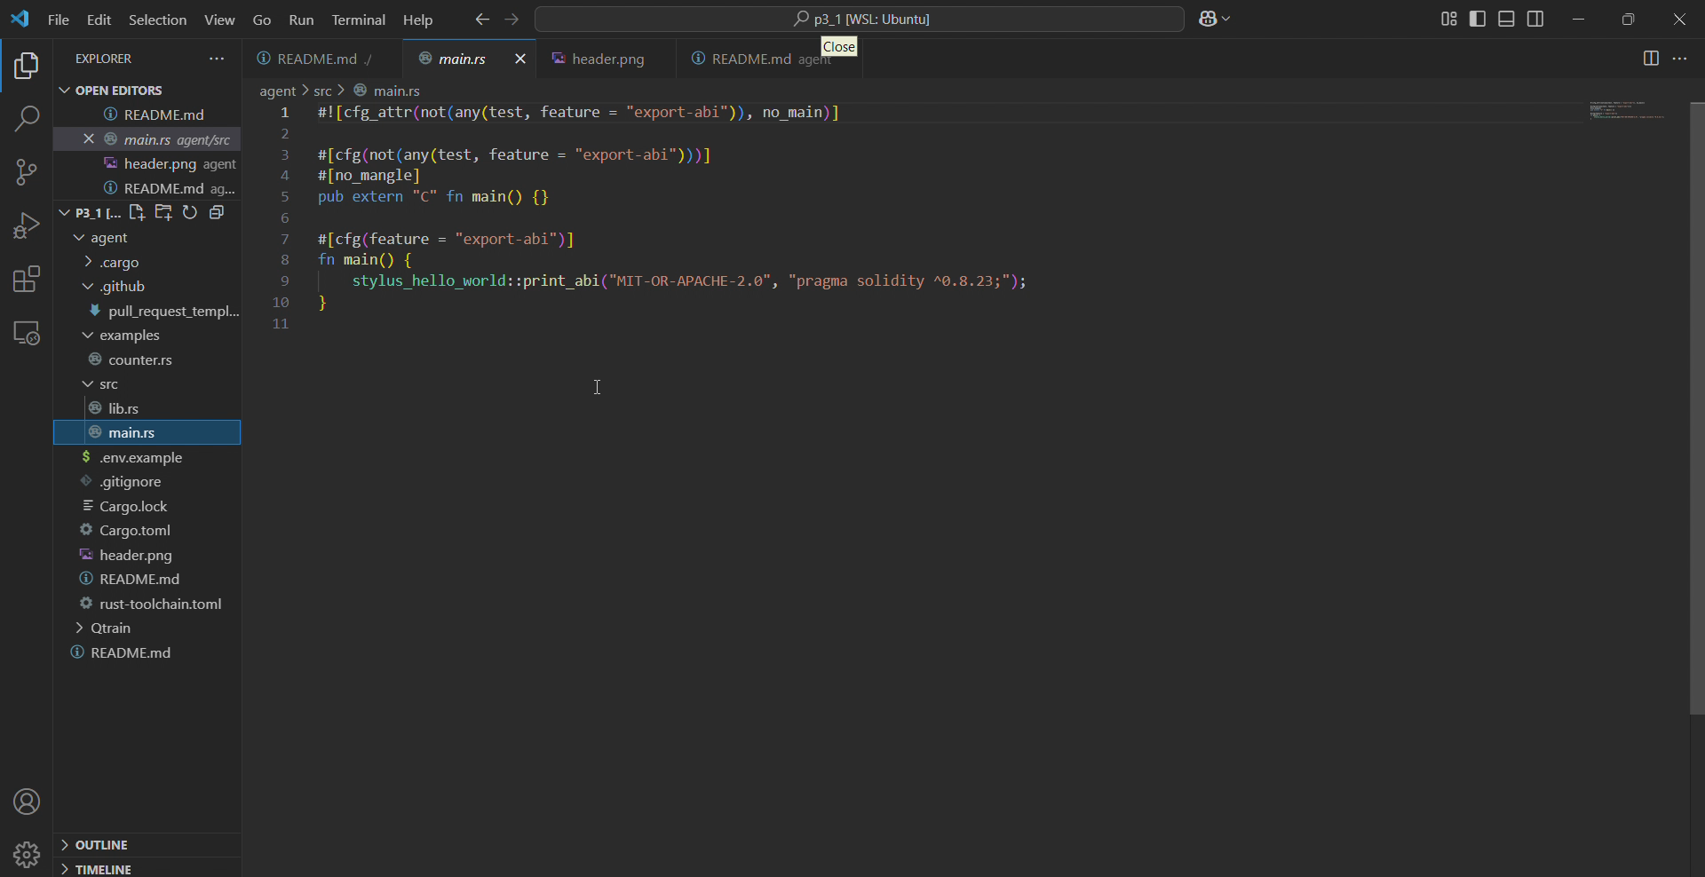This screenshot has height=877, width=1705.
Task: Refresh the explorer tree
Action: click(190, 212)
